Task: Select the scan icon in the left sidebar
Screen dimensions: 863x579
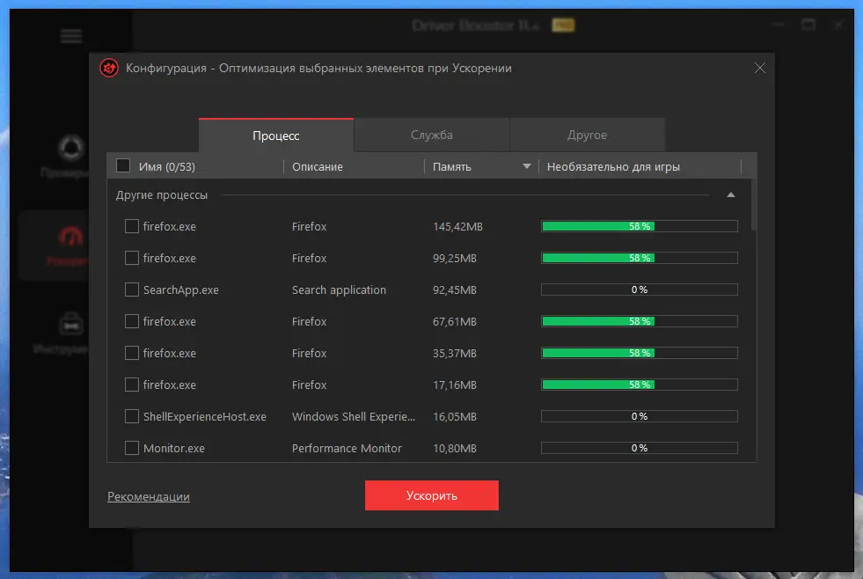Action: (71, 148)
